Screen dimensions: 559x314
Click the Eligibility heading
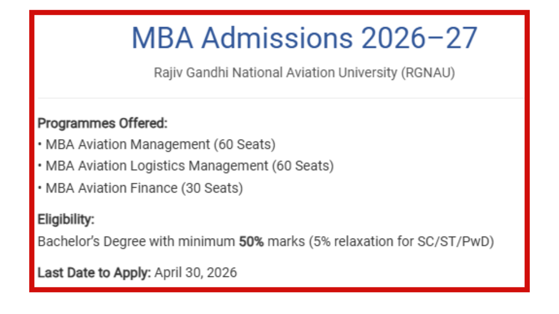pyautogui.click(x=66, y=219)
